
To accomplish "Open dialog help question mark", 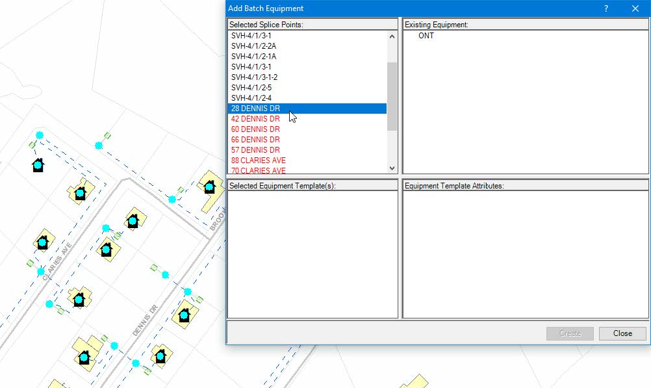I will (x=606, y=8).
